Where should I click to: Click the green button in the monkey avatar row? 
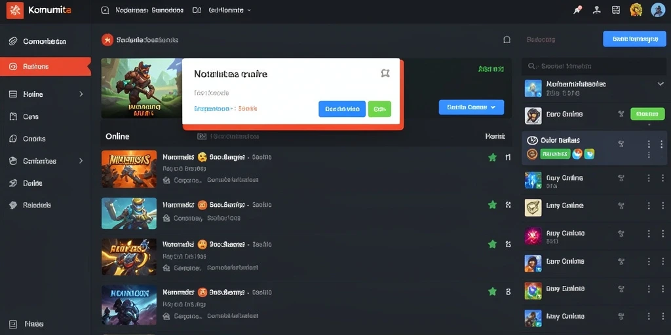click(647, 114)
